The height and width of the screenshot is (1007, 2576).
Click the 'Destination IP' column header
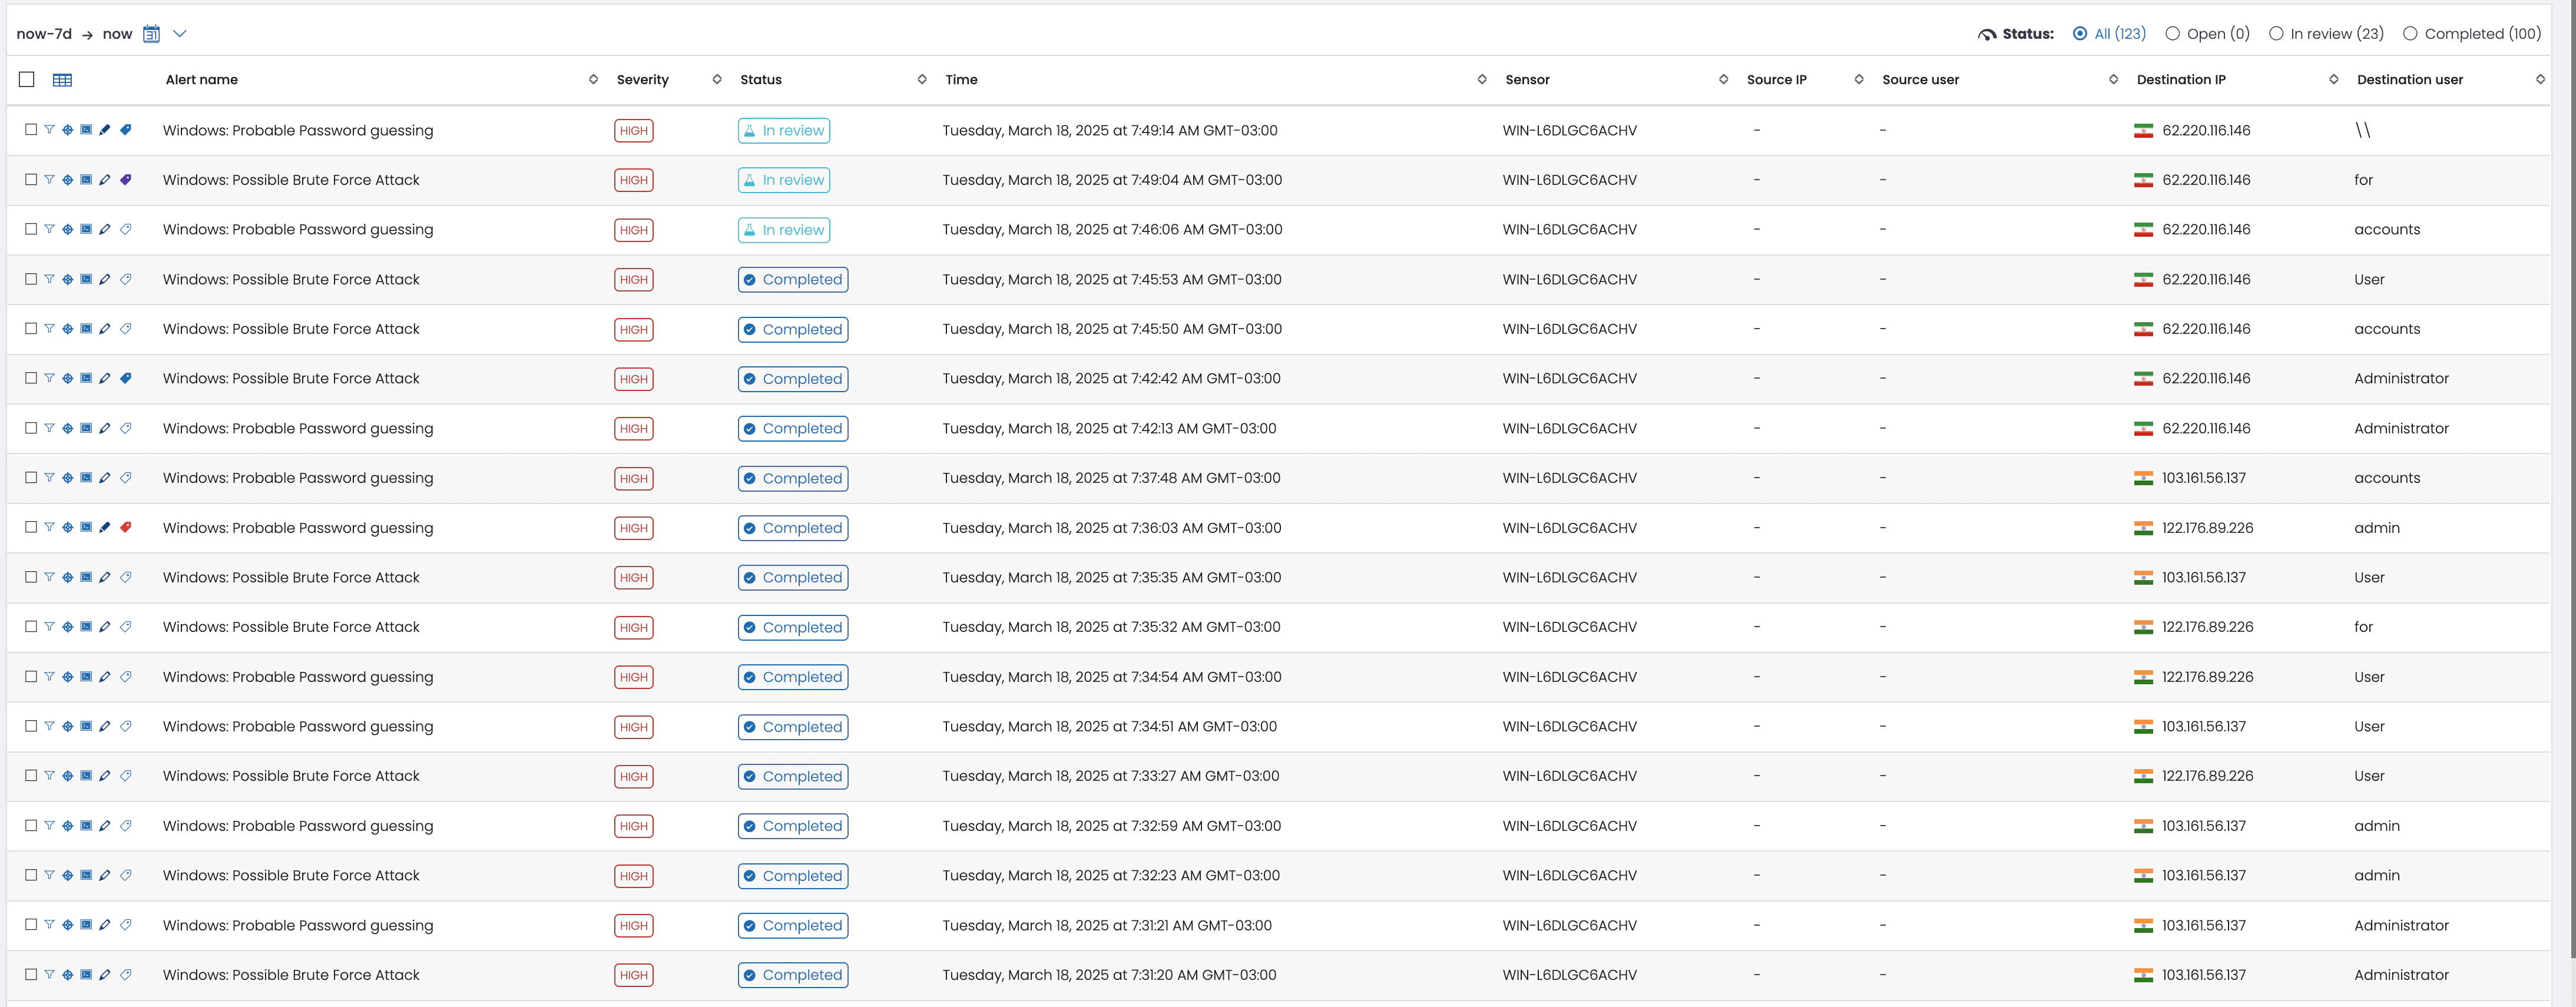tap(2181, 80)
